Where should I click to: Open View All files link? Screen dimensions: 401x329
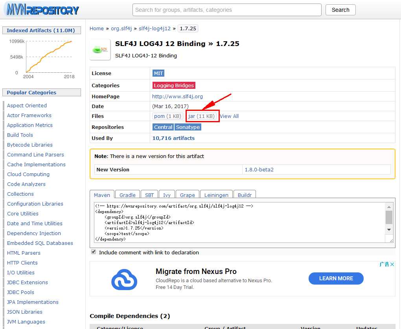[x=229, y=116]
